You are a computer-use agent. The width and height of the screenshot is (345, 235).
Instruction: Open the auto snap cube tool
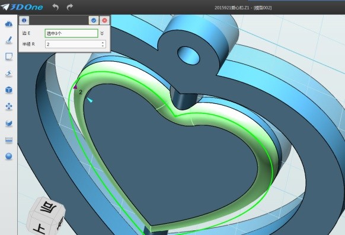(x=9, y=123)
